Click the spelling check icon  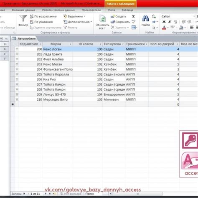point(134,22)
